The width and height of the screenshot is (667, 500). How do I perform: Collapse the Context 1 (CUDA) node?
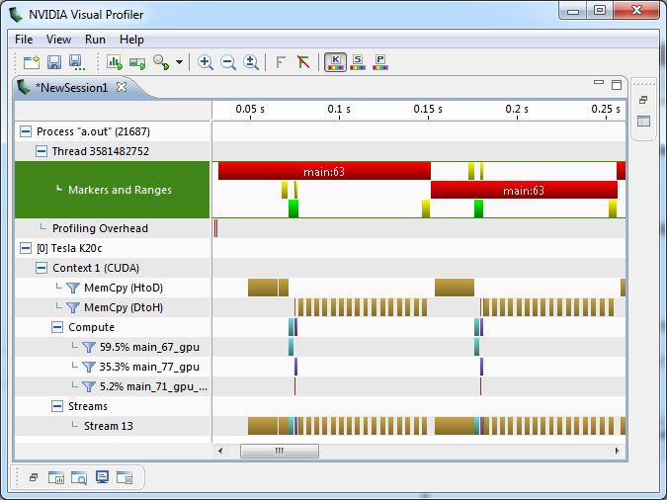pos(42,268)
